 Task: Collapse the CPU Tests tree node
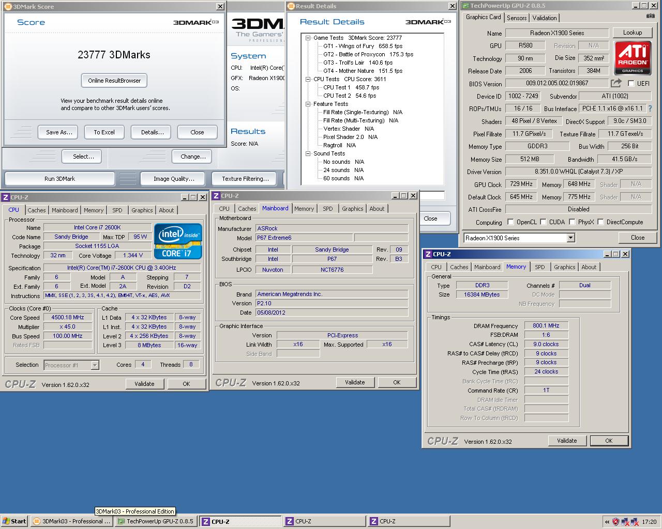(x=308, y=79)
